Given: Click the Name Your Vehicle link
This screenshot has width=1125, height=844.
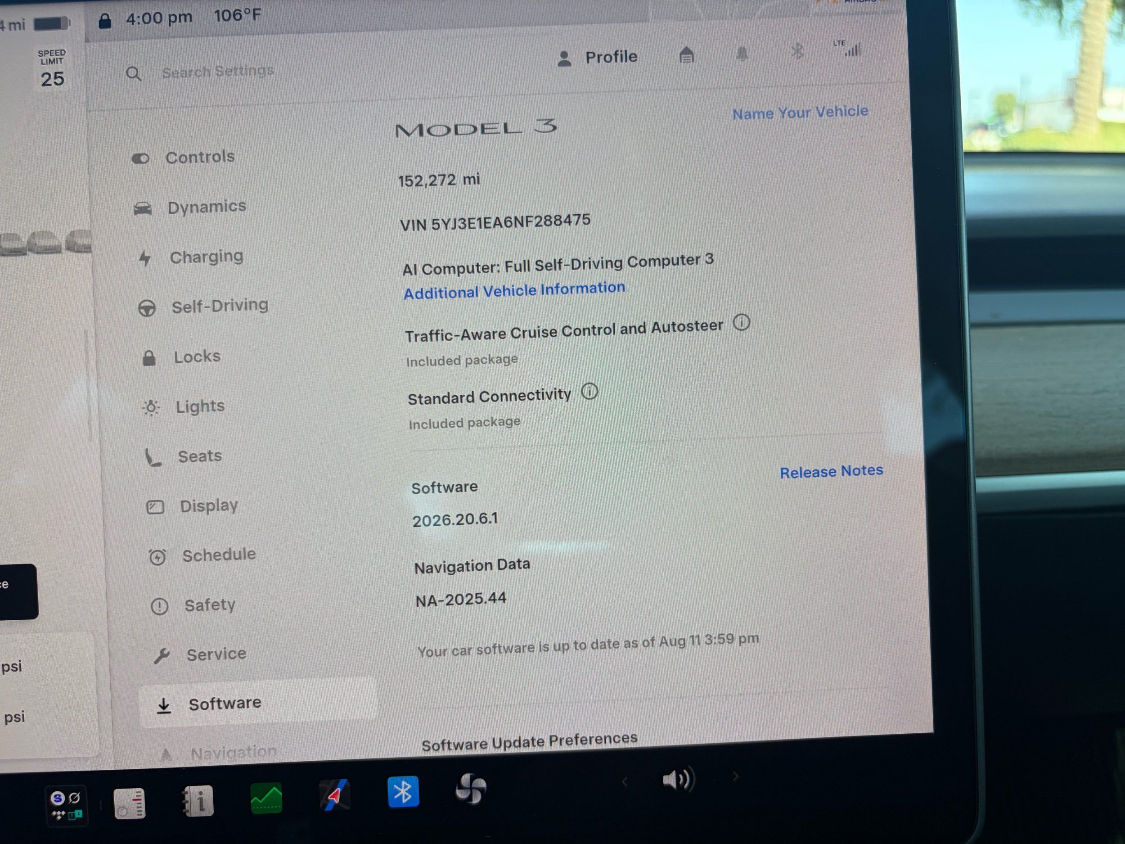Looking at the screenshot, I should [x=800, y=112].
